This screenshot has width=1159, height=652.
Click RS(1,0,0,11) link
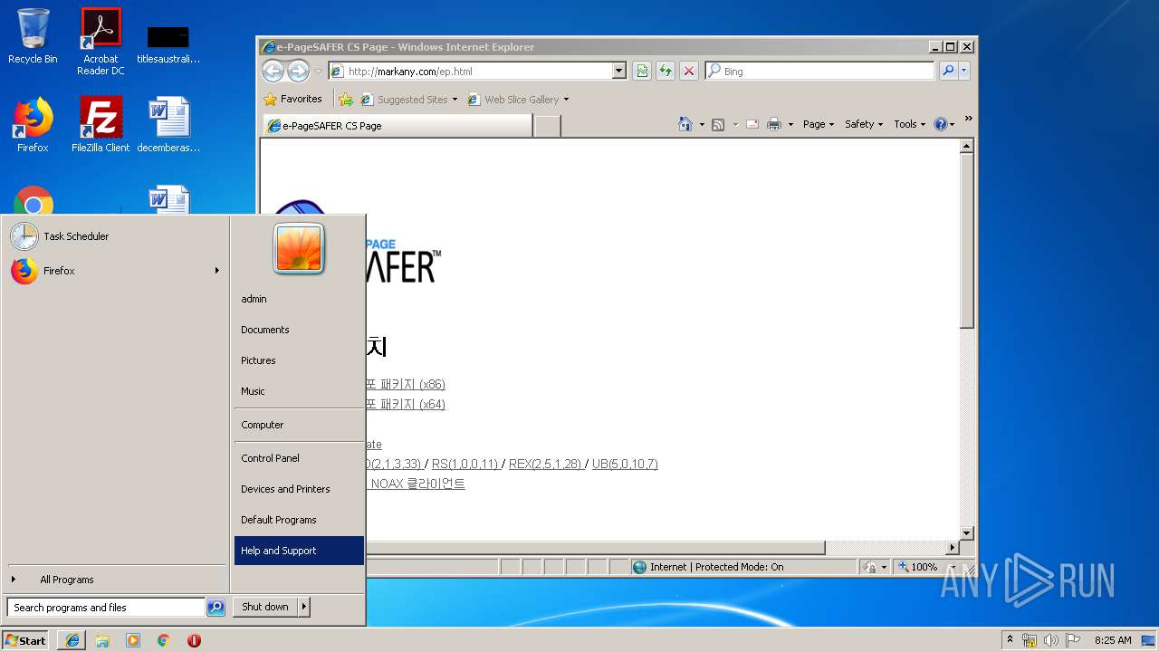click(465, 464)
